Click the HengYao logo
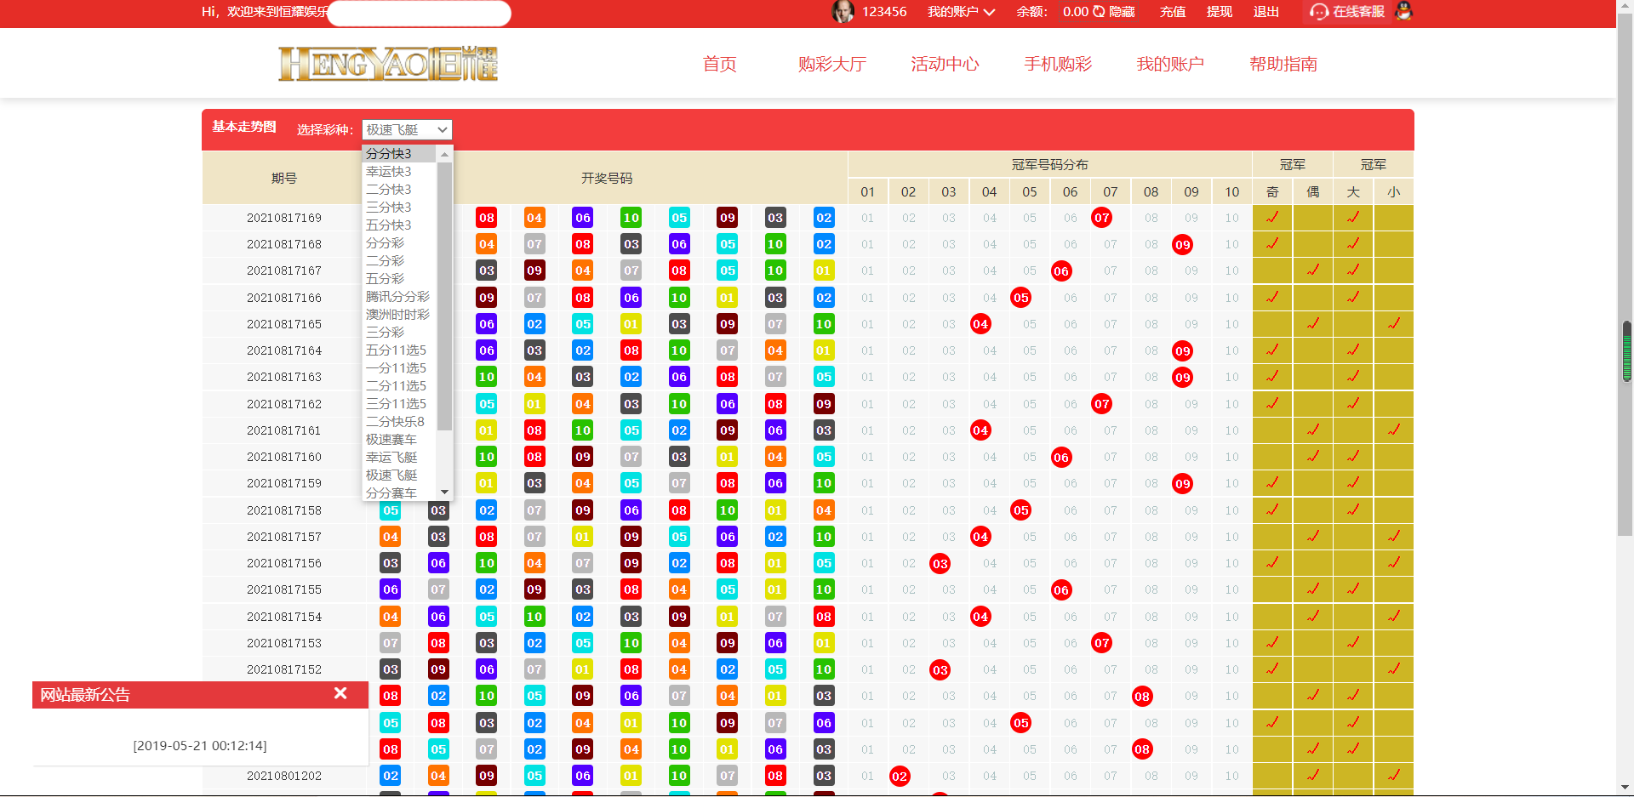 click(x=388, y=64)
